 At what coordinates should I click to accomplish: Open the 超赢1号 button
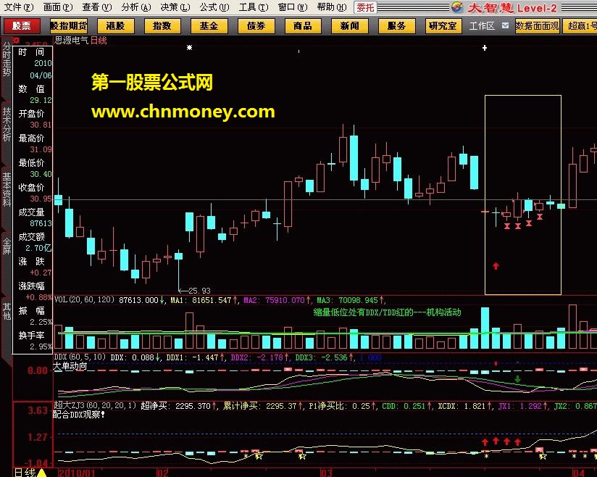(580, 26)
